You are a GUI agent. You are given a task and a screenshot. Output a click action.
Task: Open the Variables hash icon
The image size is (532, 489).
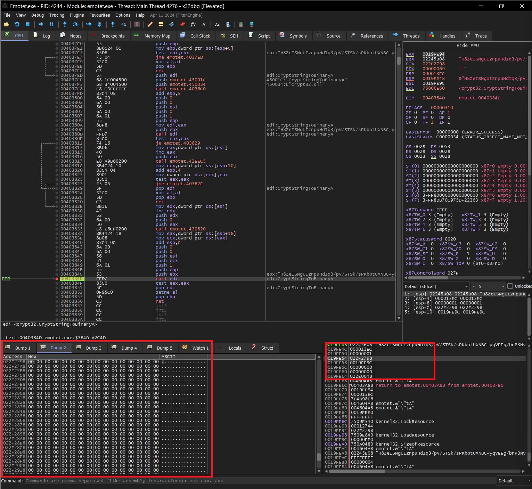(204, 24)
